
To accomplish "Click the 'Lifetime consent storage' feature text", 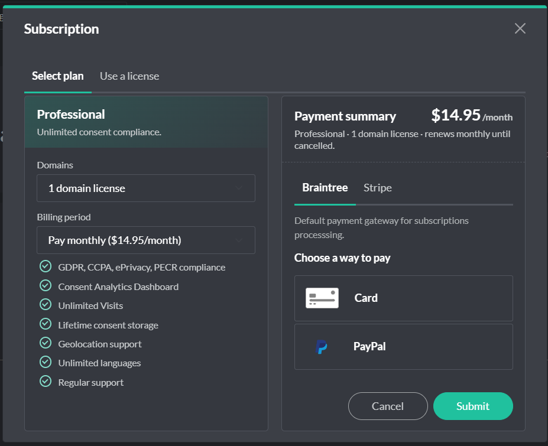I will click(108, 325).
